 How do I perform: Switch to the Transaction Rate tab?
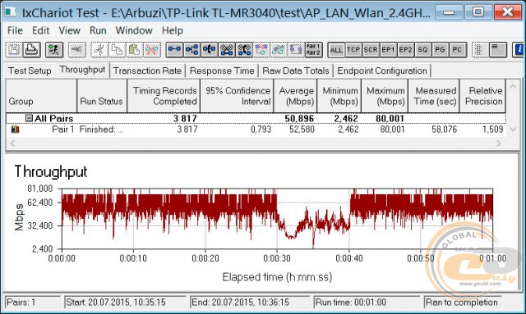coord(147,71)
